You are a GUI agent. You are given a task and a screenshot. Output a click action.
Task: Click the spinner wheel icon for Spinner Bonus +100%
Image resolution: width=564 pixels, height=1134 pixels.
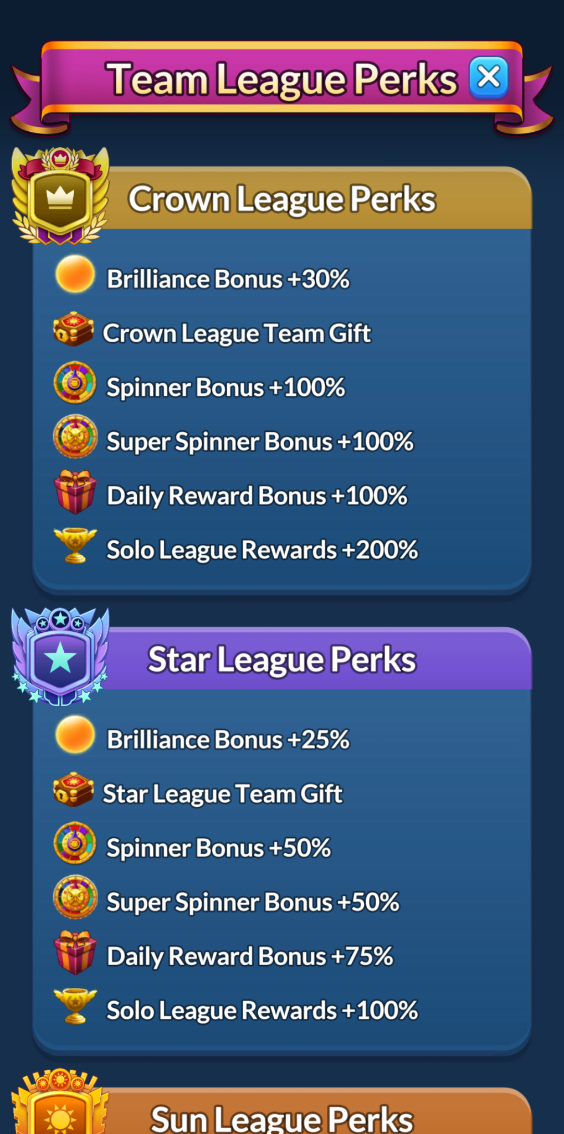(x=75, y=382)
